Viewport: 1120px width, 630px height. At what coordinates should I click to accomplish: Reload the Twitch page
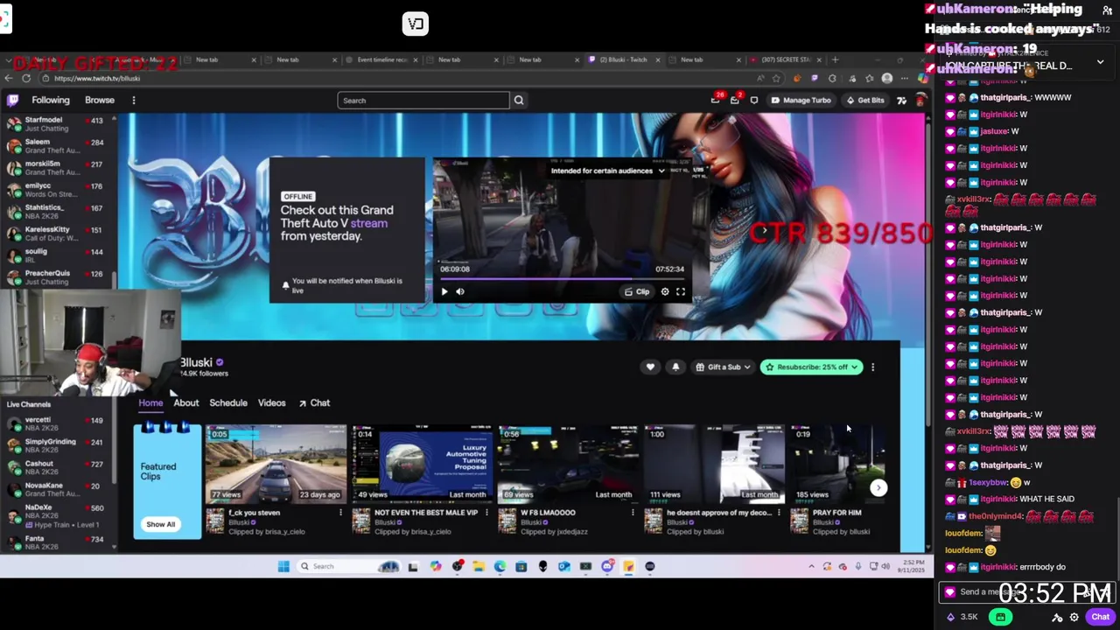(x=27, y=78)
